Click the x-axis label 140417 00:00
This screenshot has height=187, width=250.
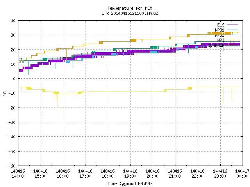(x=242, y=174)
